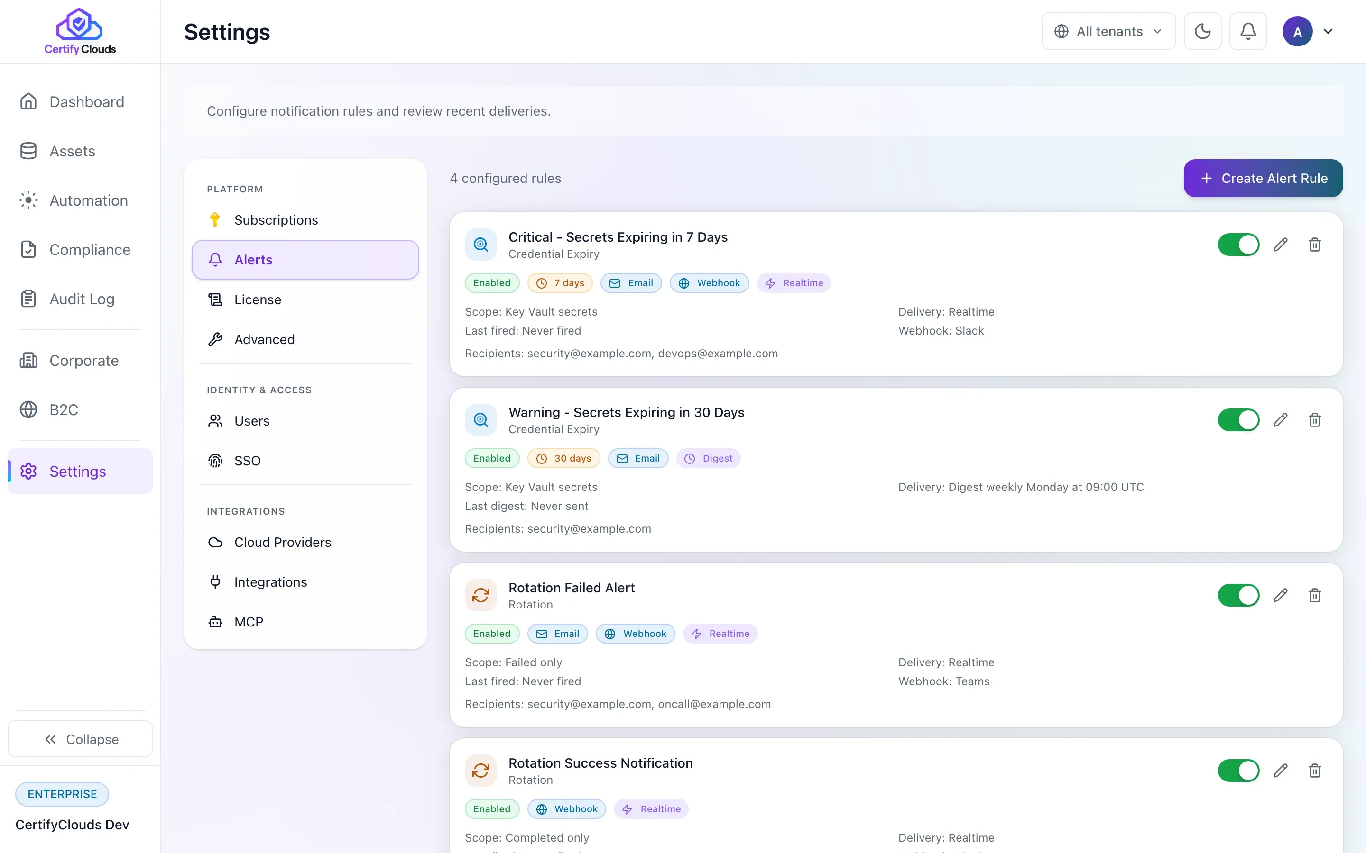Open the License settings section
This screenshot has width=1366, height=853.
click(305, 299)
